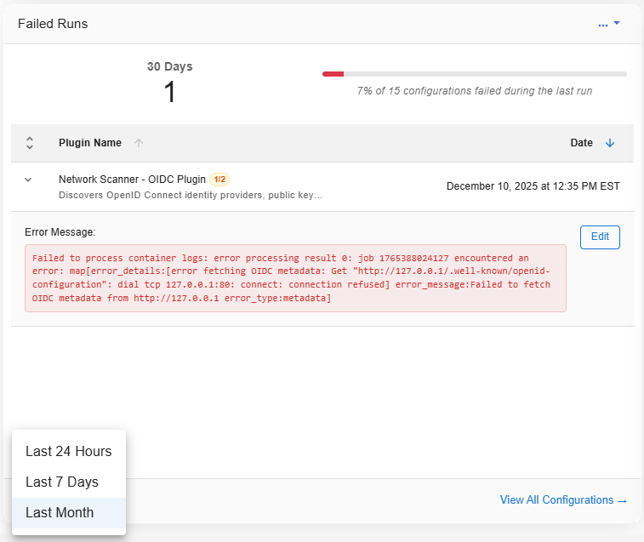Click the blue Date sort down arrow
This screenshot has height=542, width=644.
pyautogui.click(x=609, y=143)
